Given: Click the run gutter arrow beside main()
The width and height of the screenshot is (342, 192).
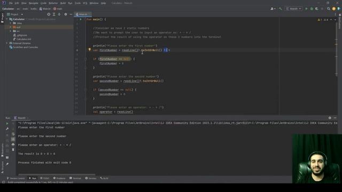Looking at the screenshot, I should pyautogui.click(x=81, y=19).
